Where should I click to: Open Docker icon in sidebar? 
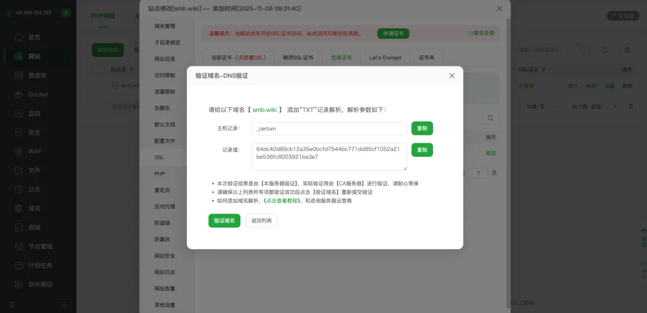pyautogui.click(x=18, y=95)
